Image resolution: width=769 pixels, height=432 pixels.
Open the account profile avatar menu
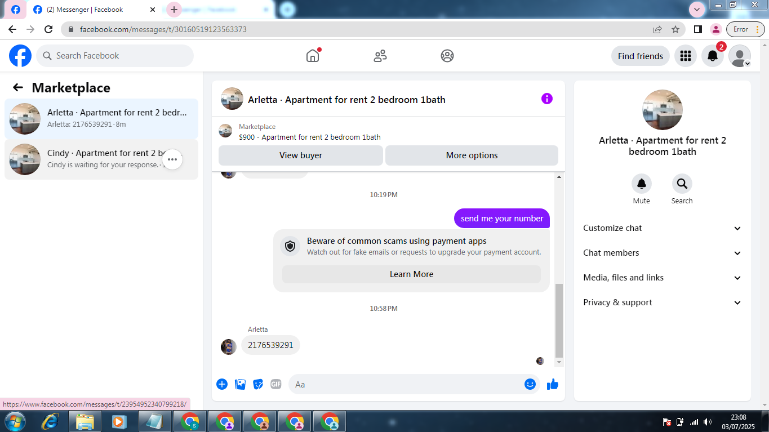[x=740, y=56]
